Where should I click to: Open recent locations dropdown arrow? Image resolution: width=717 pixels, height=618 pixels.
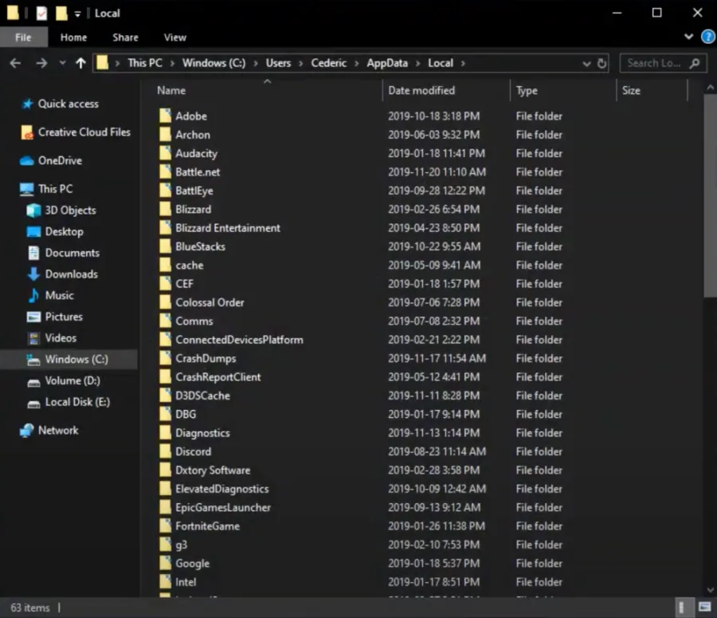pos(63,63)
